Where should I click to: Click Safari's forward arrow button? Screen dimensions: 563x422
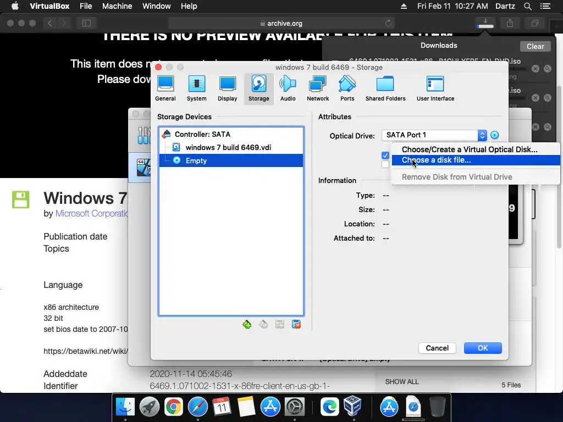click(x=64, y=23)
